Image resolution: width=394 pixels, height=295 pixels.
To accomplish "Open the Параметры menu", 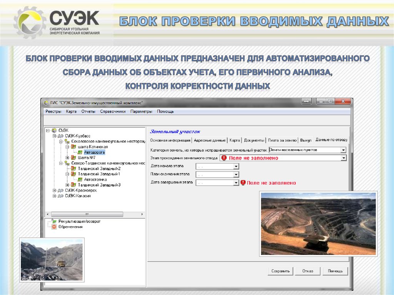I will coord(141,111).
